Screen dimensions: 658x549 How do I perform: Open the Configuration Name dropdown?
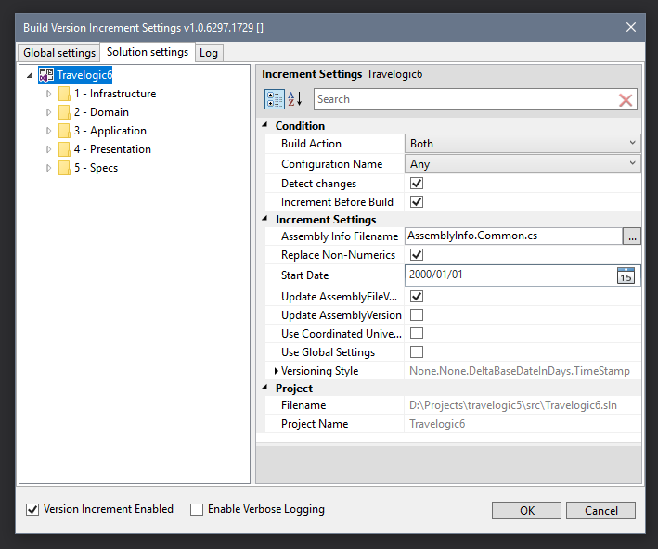[523, 163]
